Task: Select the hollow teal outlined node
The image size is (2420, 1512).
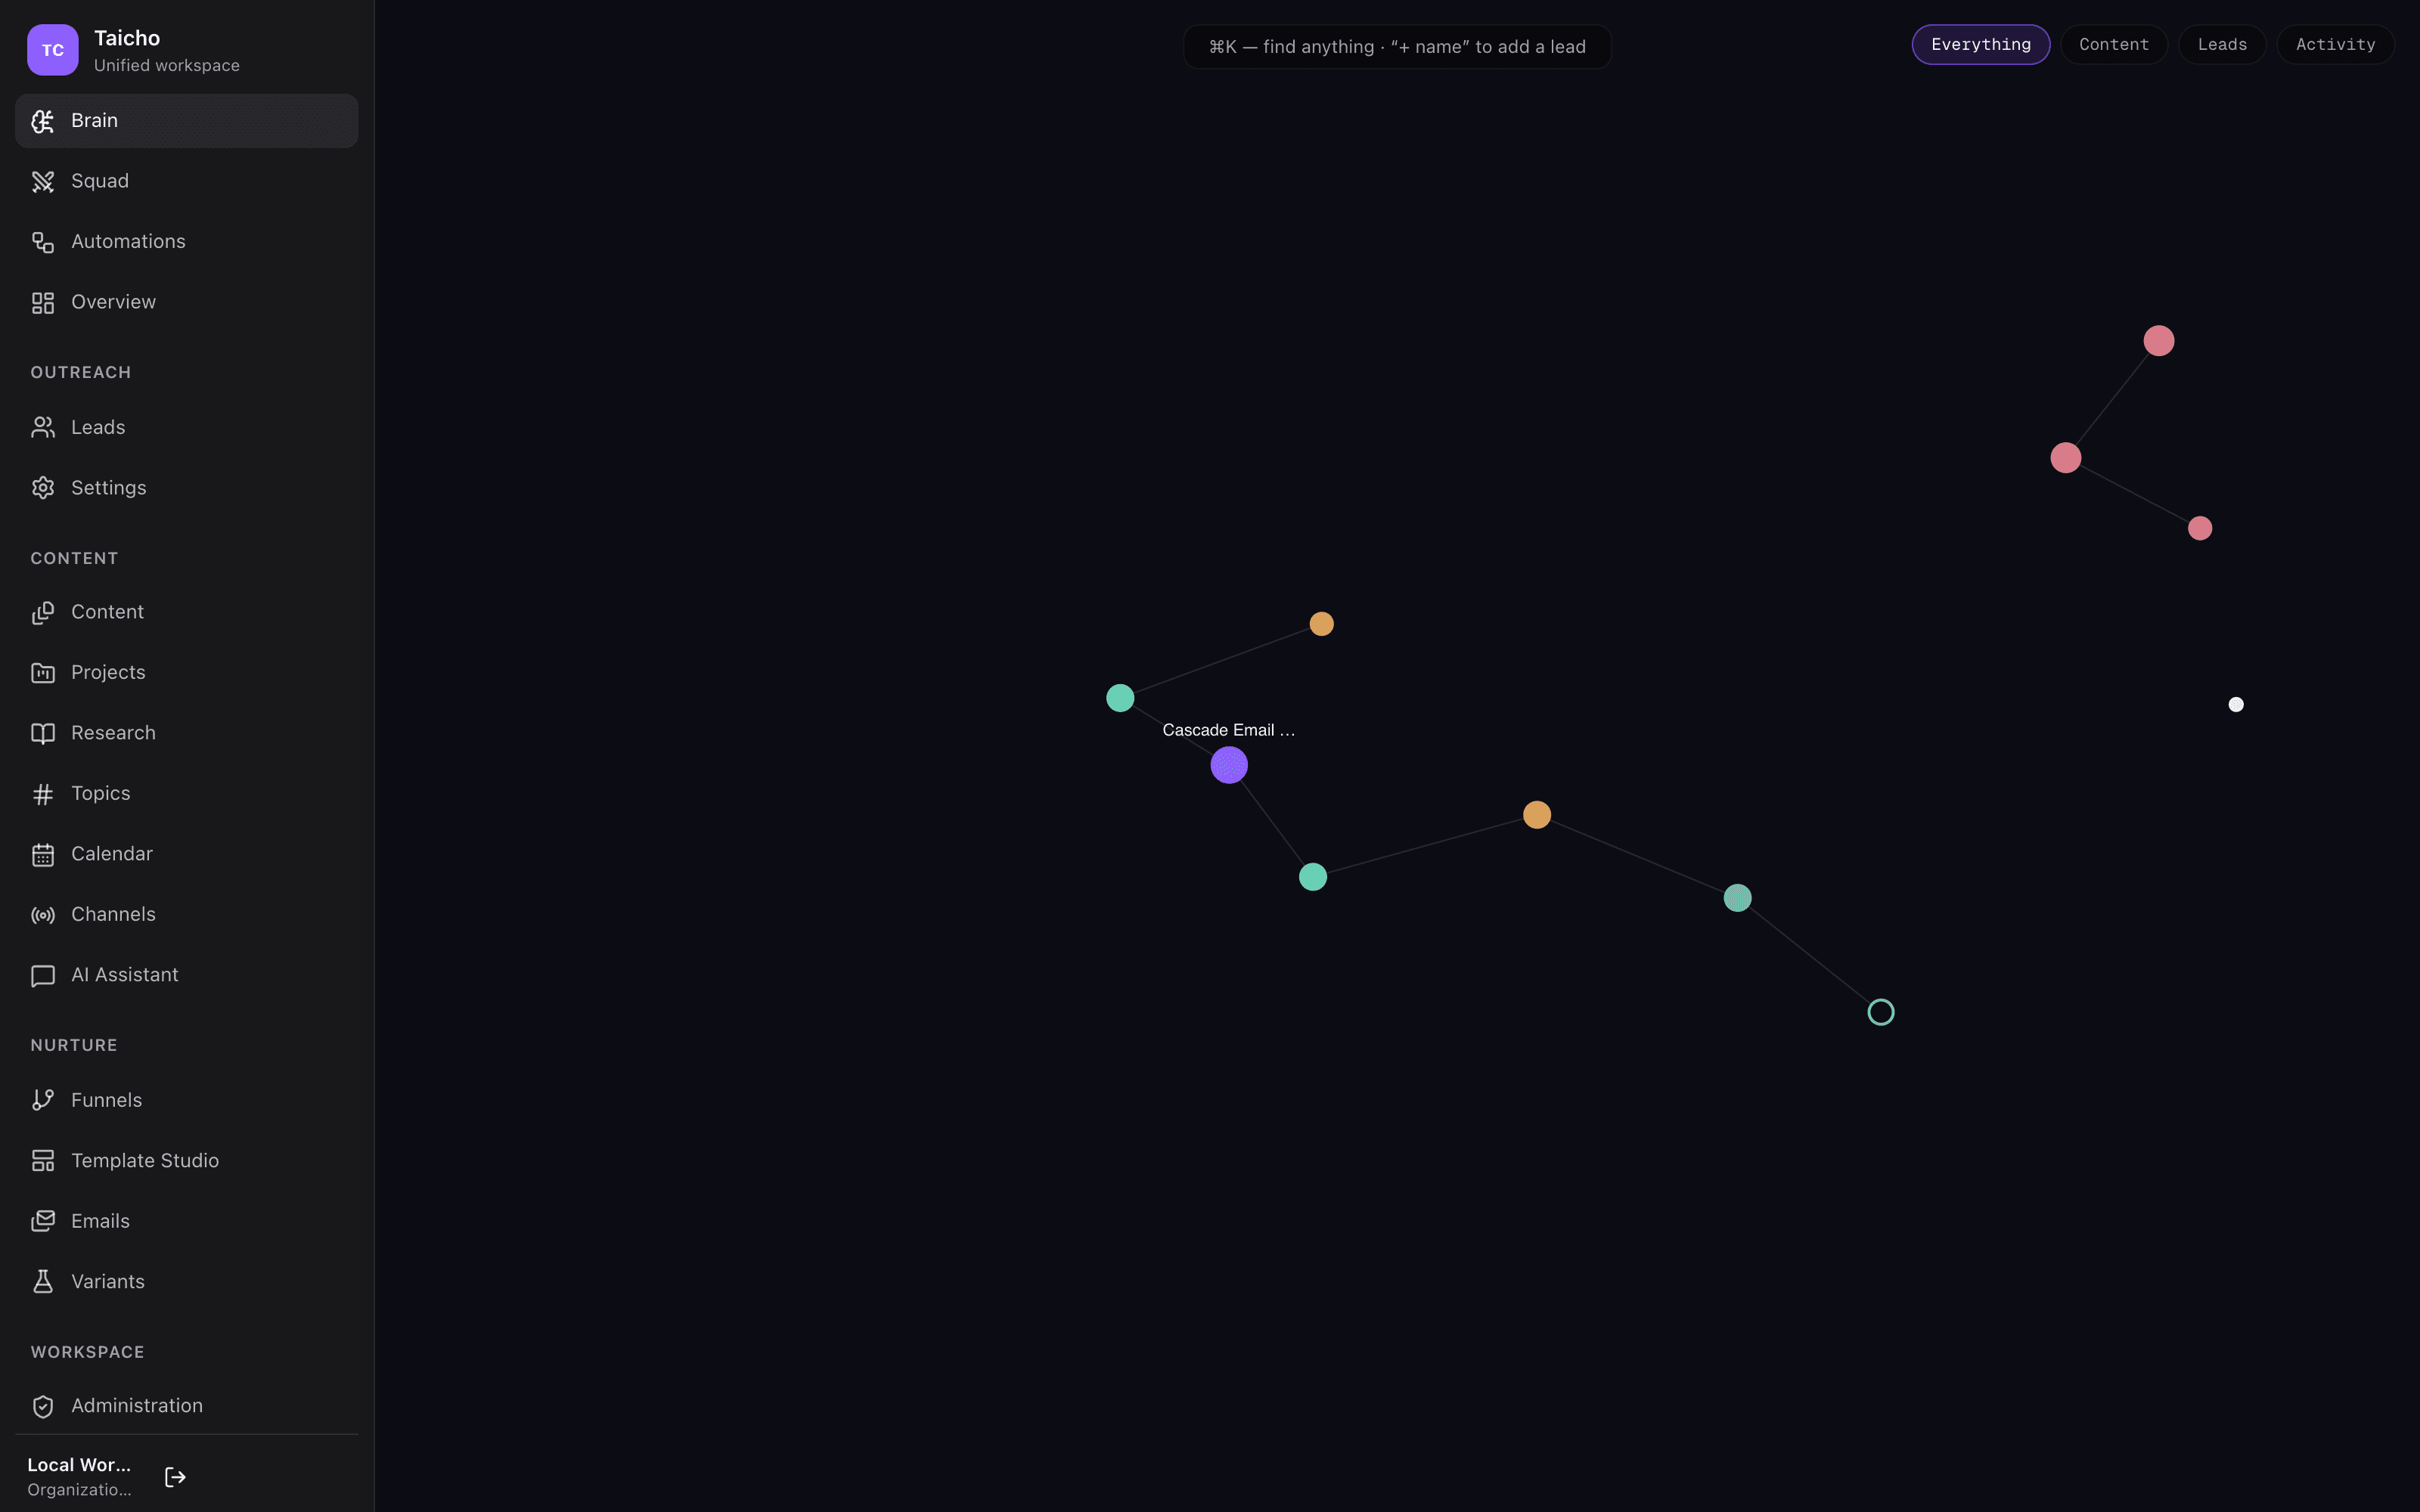Action: point(1881,1012)
